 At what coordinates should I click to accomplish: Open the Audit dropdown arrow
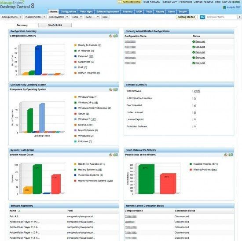pos(98,17)
